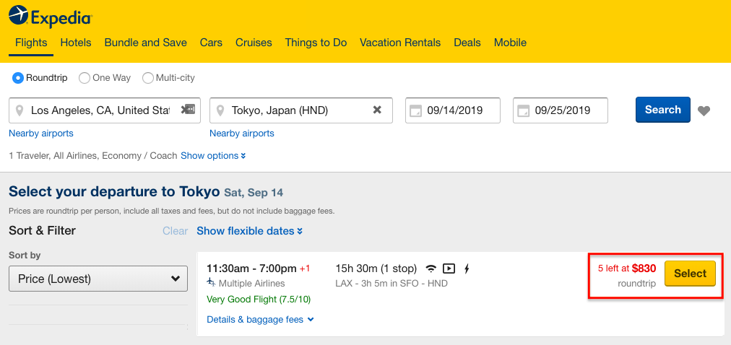Click the LAX - 3h 5m in SFO - HND route

tap(391, 283)
